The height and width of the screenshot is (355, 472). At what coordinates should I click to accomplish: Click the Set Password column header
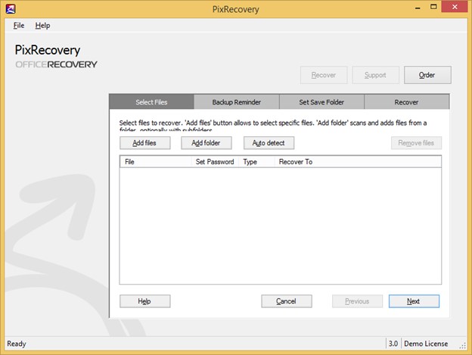(215, 162)
